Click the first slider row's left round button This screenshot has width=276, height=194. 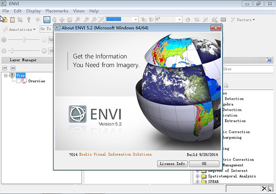pyautogui.click(x=4, y=40)
